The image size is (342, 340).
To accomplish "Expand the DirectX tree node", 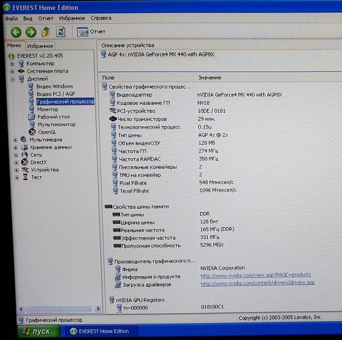I will [x=16, y=162].
